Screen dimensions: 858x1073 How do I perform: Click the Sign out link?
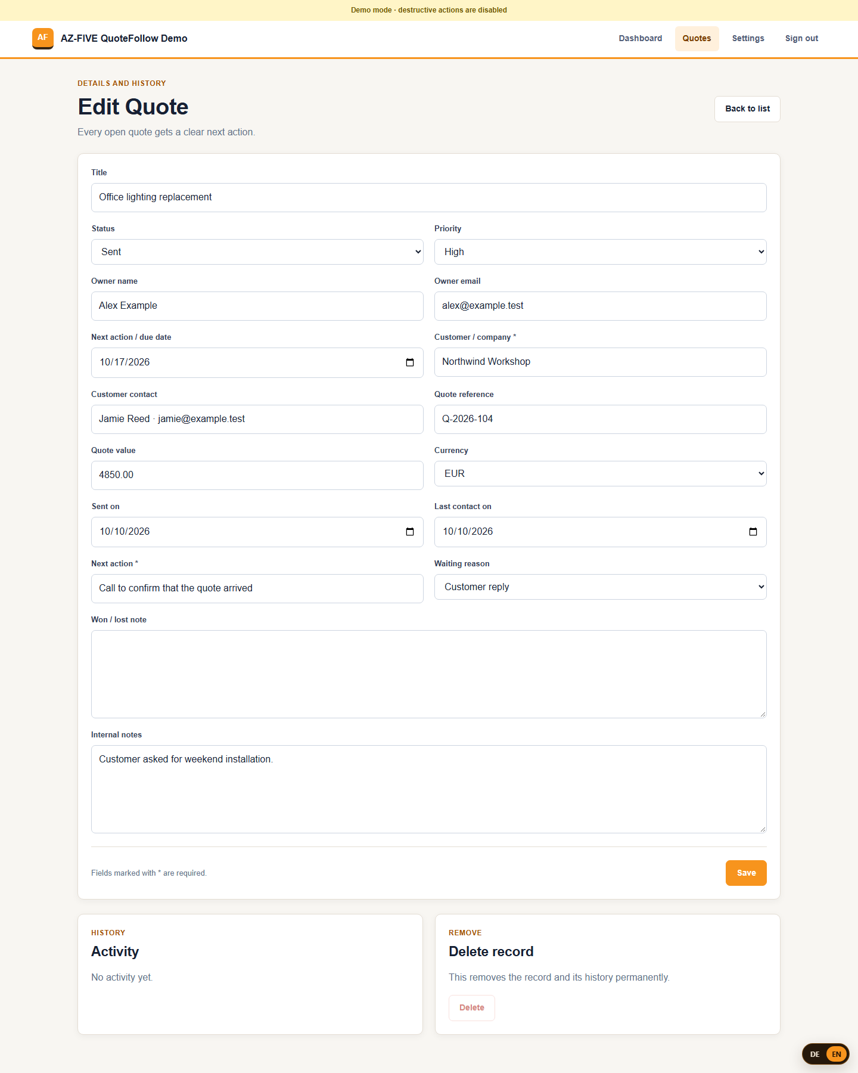[801, 39]
